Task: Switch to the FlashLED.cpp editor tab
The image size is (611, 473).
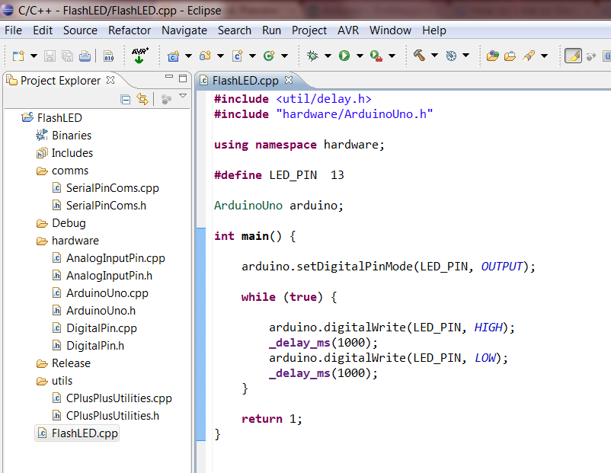Action: (245, 79)
